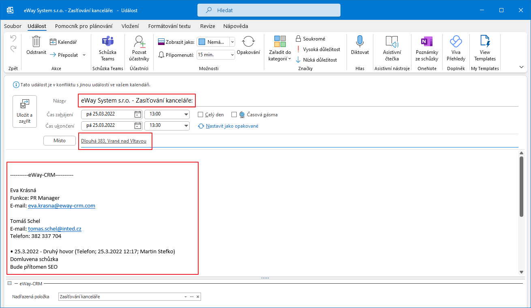
Task: Open Opakování recurrence settings
Action: click(248, 45)
